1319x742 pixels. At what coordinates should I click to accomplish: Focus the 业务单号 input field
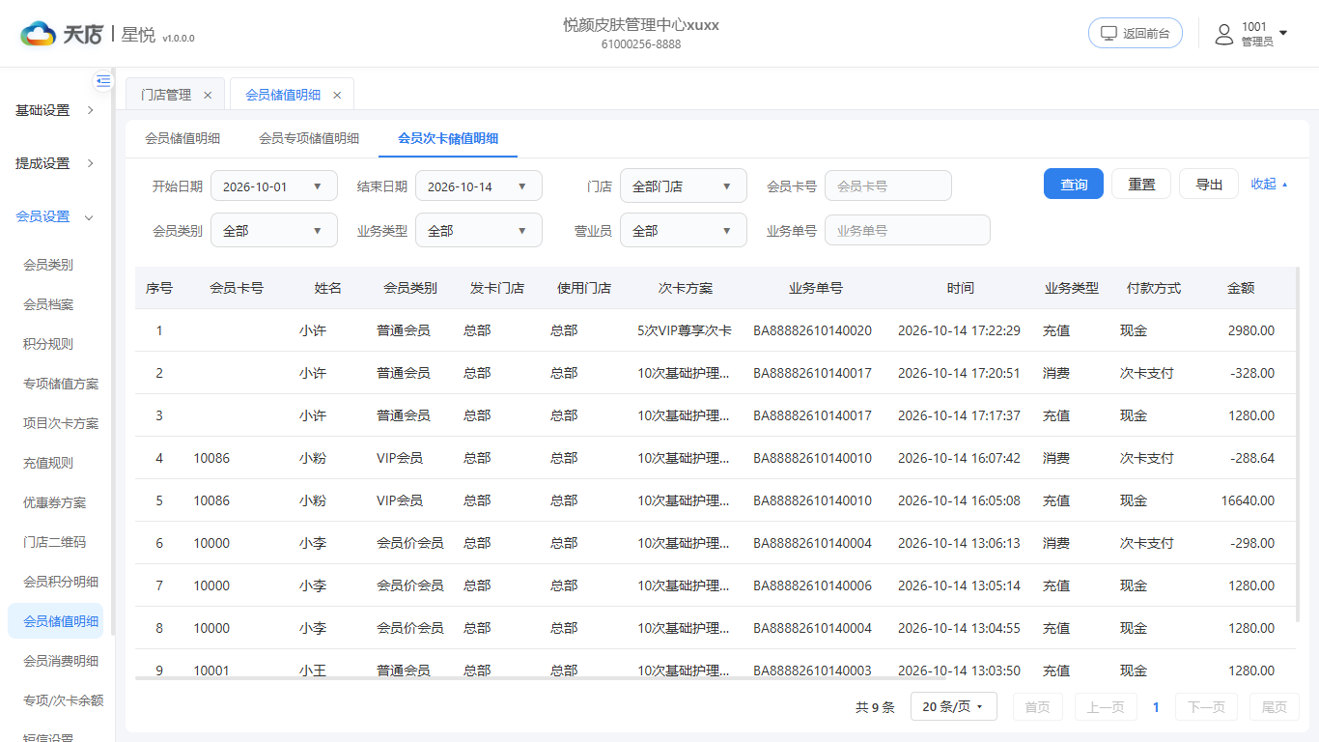coord(908,231)
